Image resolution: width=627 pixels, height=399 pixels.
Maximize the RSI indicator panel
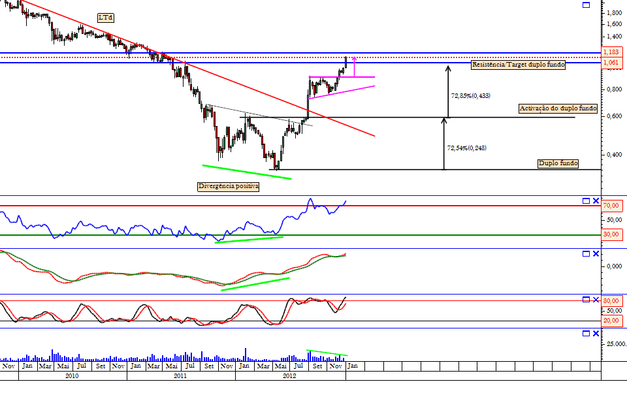[x=587, y=201]
